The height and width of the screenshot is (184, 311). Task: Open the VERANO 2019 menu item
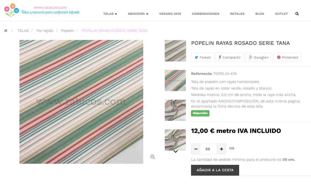point(170,14)
